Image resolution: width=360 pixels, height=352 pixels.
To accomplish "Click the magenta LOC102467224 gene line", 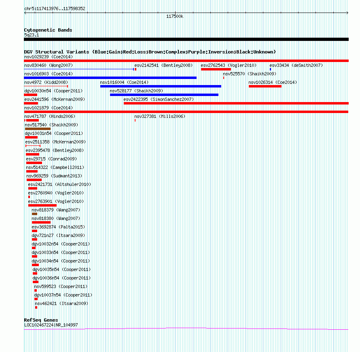I will click(186, 329).
